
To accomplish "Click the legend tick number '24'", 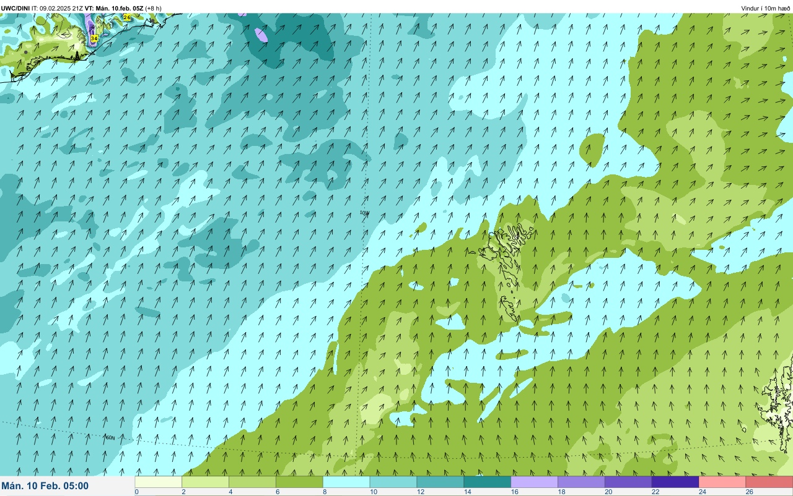I will coord(703,492).
